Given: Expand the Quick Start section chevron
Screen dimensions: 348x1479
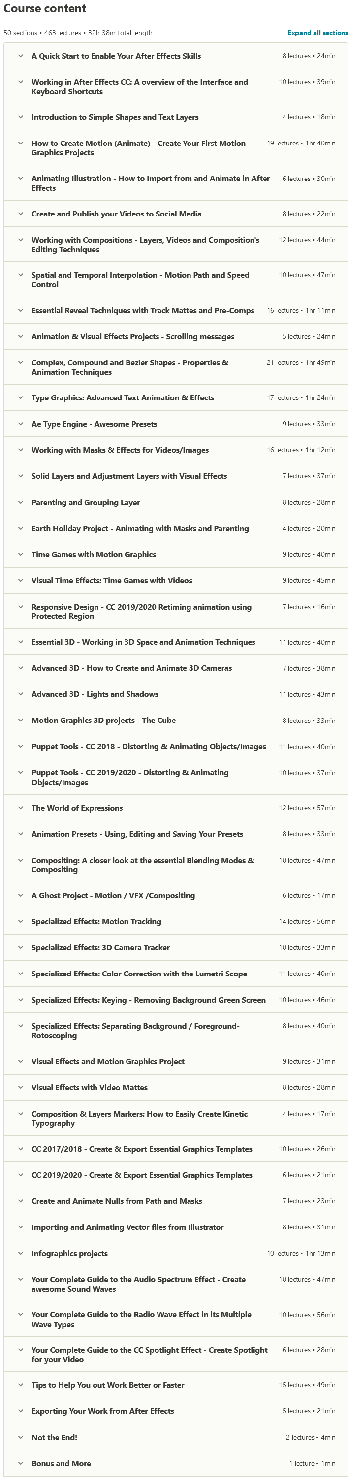Looking at the screenshot, I should 21,56.
